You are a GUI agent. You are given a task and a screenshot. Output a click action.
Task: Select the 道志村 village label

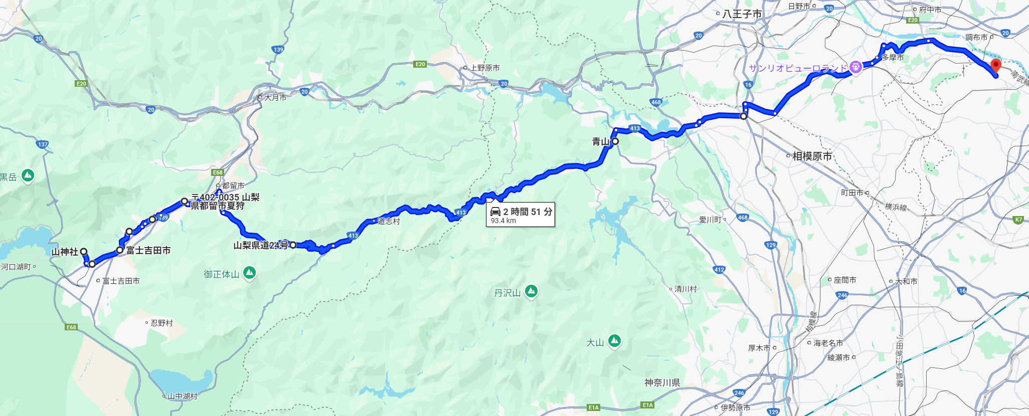[389, 221]
